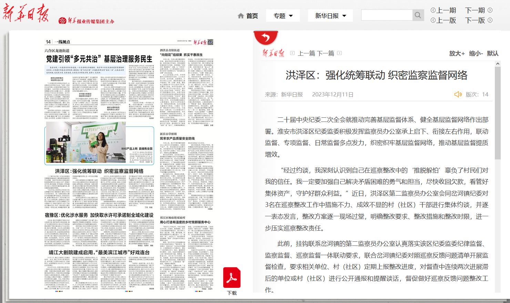Click the 下载 label under PDF icon

click(232, 293)
